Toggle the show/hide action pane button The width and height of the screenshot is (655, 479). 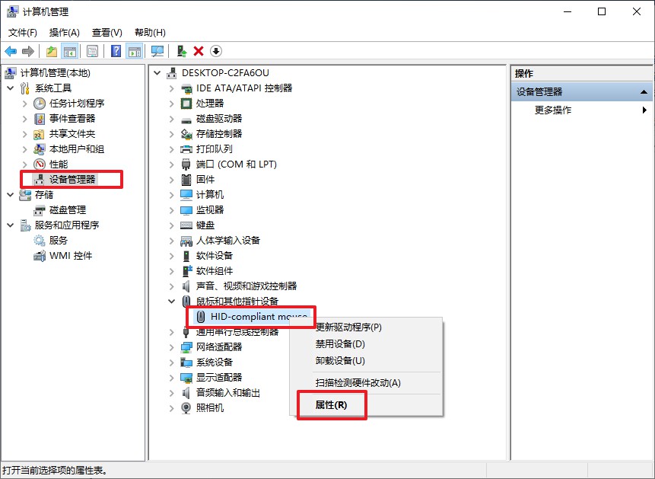pyautogui.click(x=135, y=52)
